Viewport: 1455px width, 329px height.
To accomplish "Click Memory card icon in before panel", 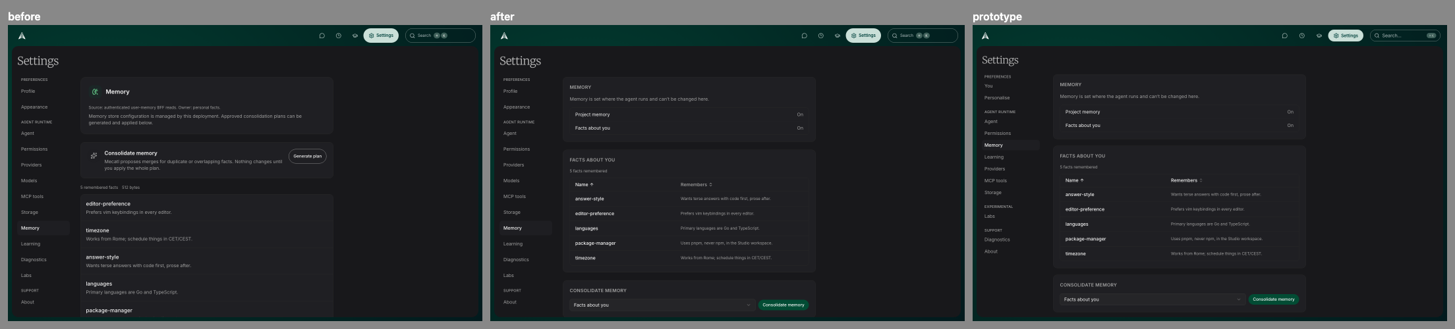I will click(95, 92).
